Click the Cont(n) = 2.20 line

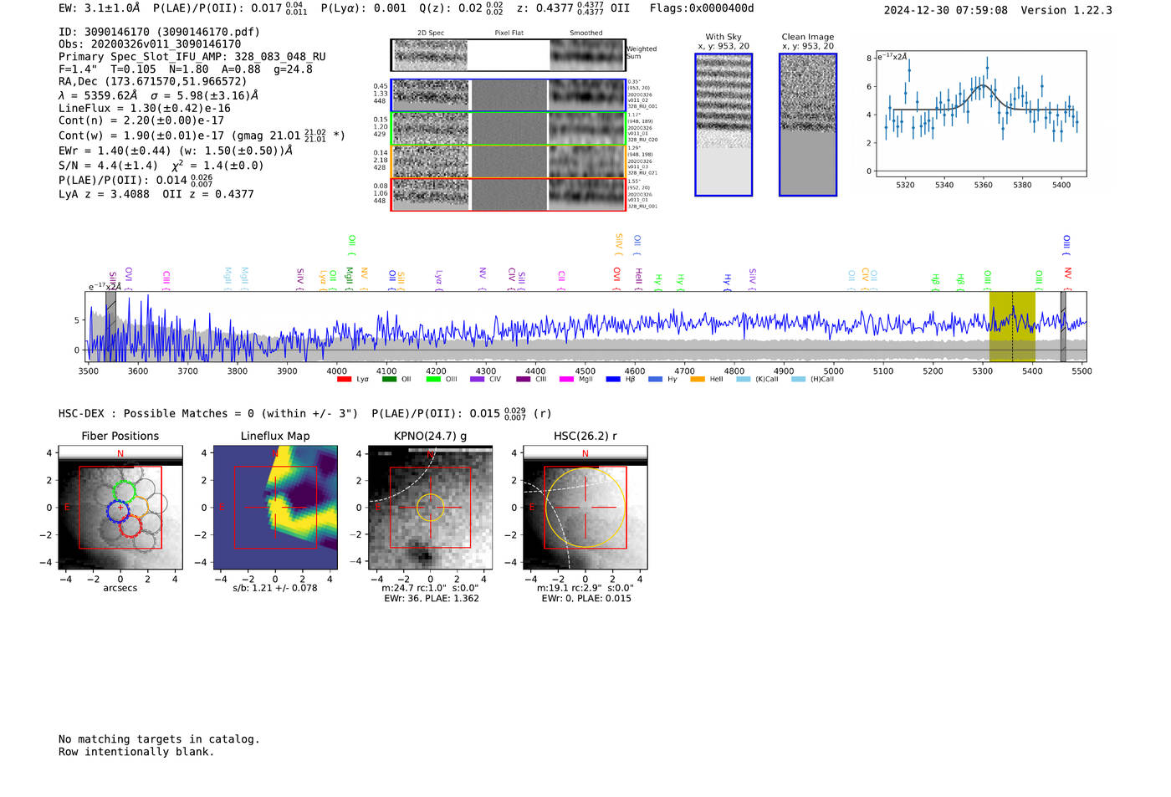coord(141,120)
